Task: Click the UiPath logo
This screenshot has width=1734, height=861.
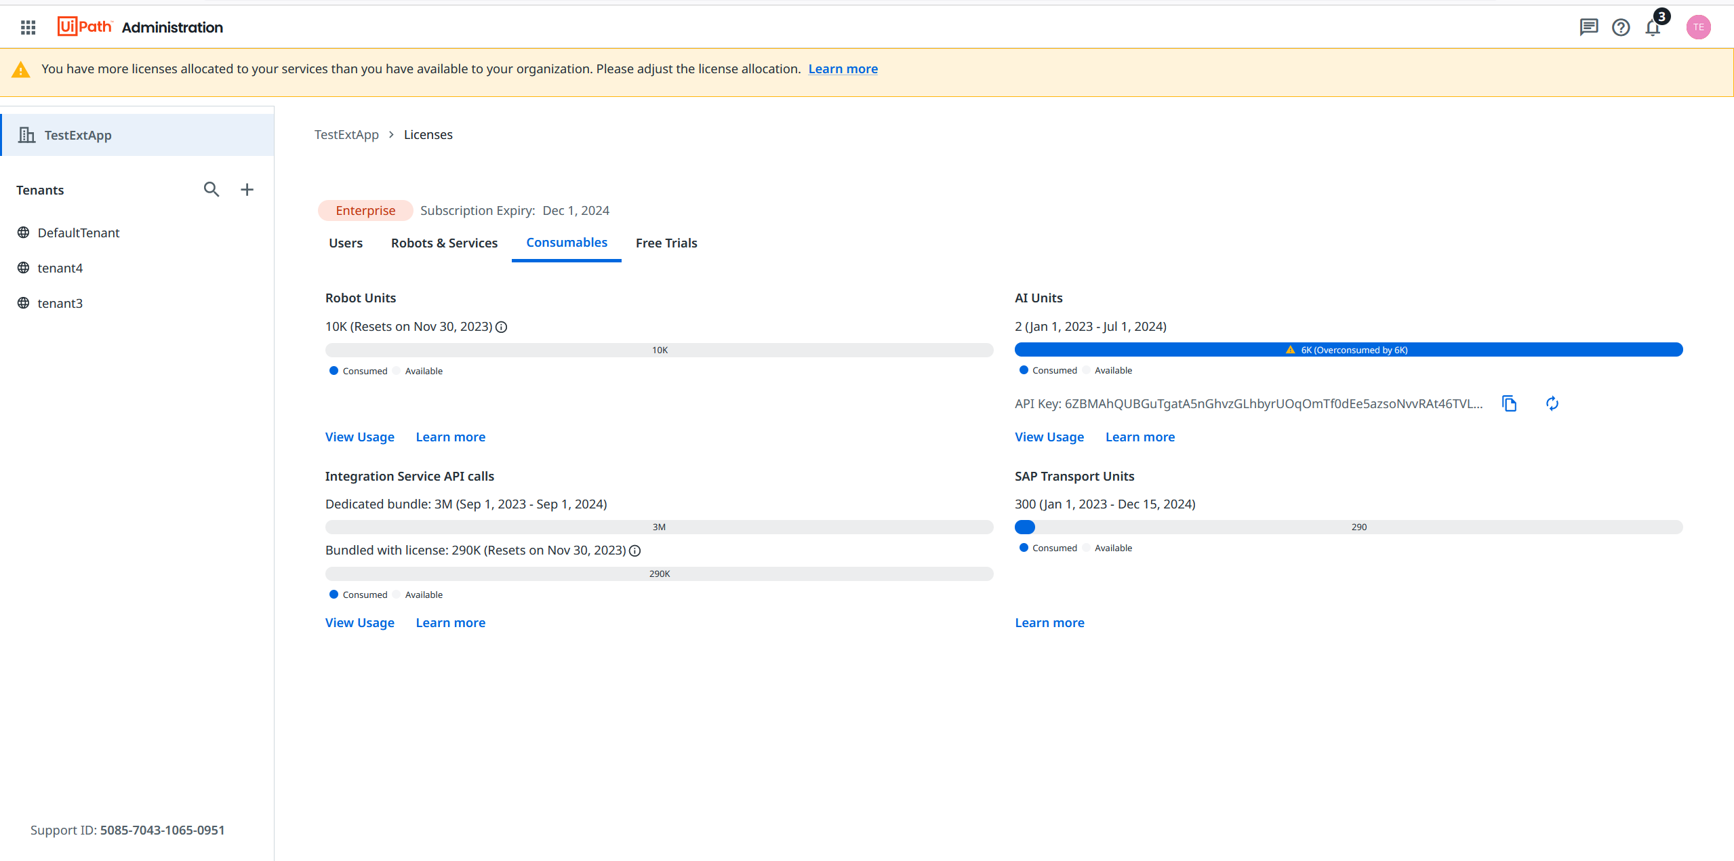Action: (x=85, y=26)
